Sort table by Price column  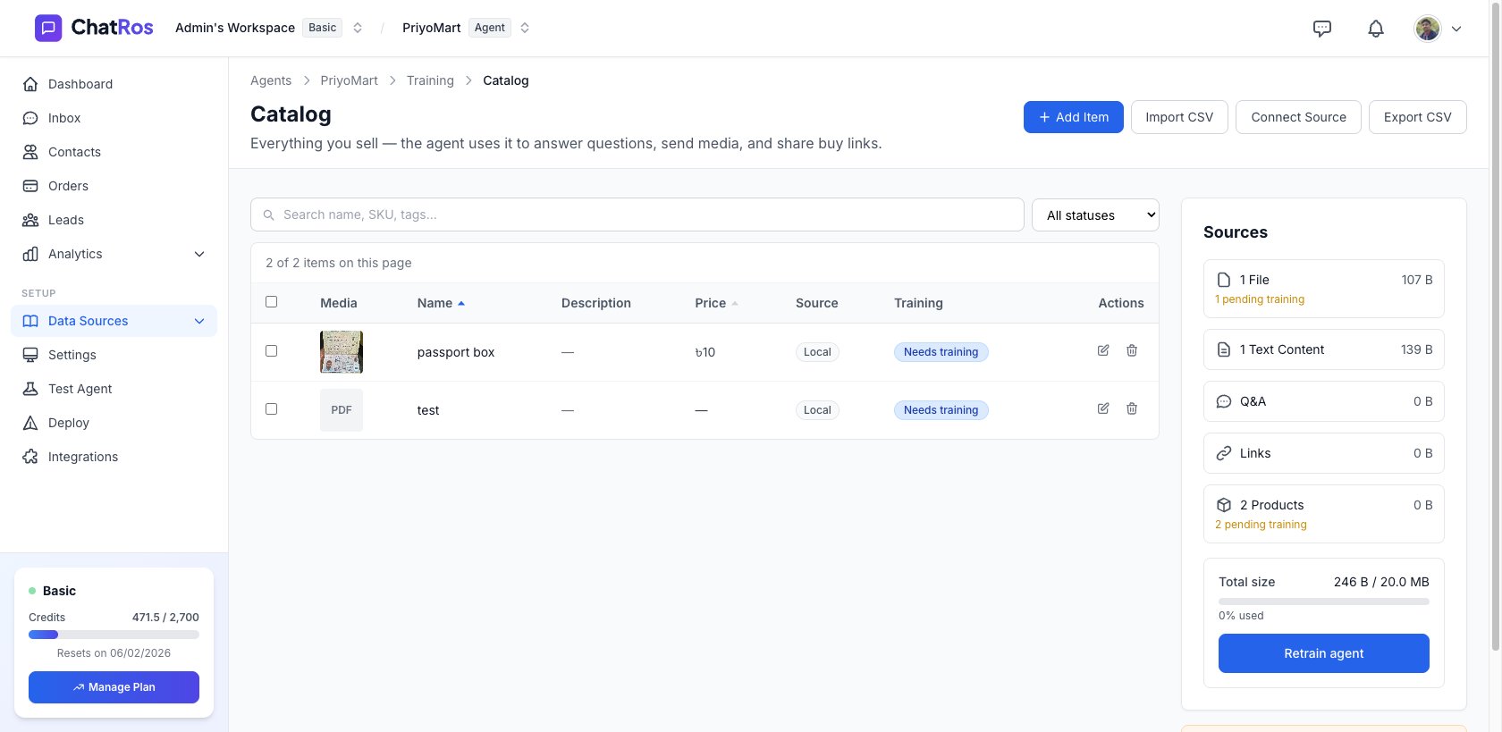[x=716, y=303]
